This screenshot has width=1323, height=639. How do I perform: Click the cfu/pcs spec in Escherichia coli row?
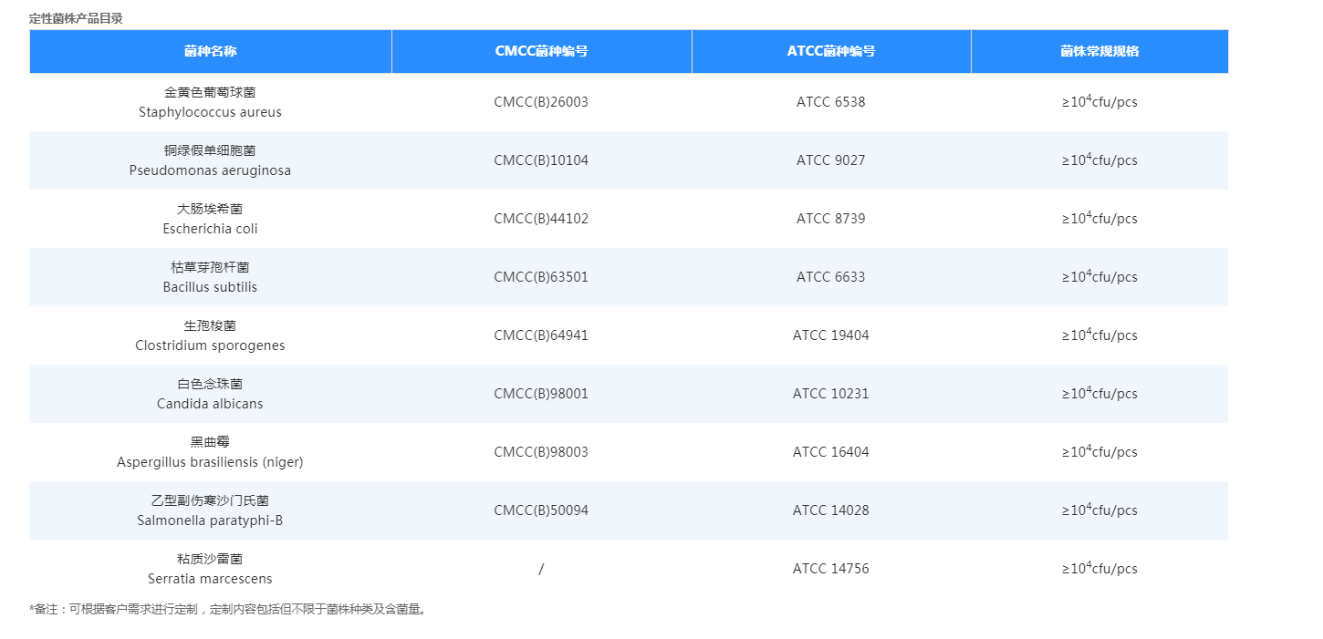[1099, 218]
